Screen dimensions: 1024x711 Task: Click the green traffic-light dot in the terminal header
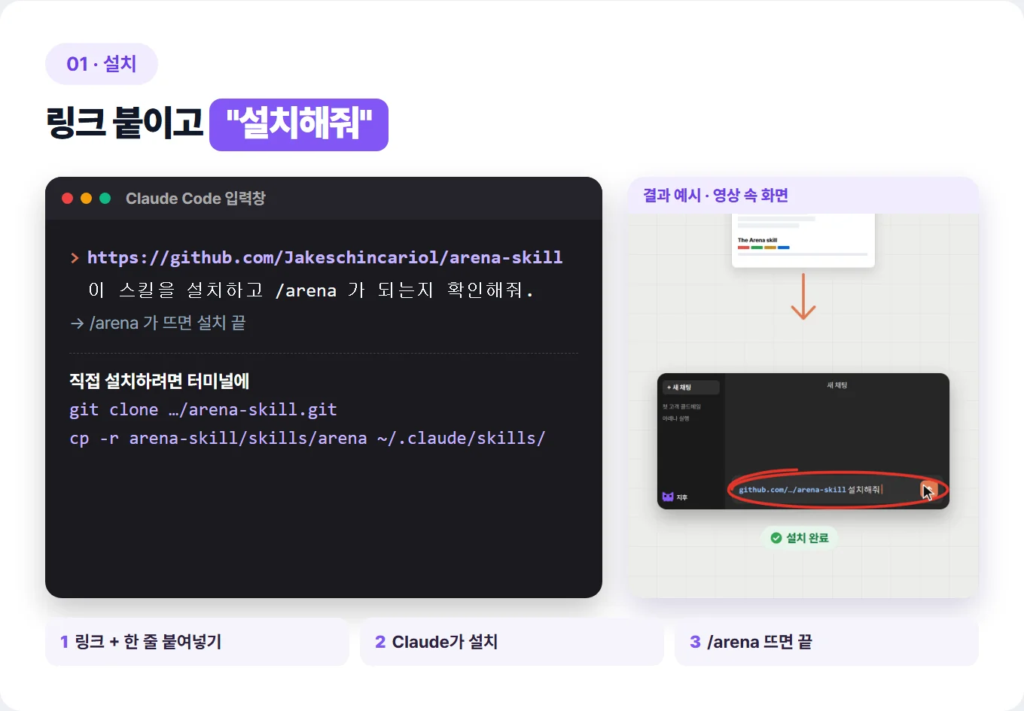click(x=105, y=198)
